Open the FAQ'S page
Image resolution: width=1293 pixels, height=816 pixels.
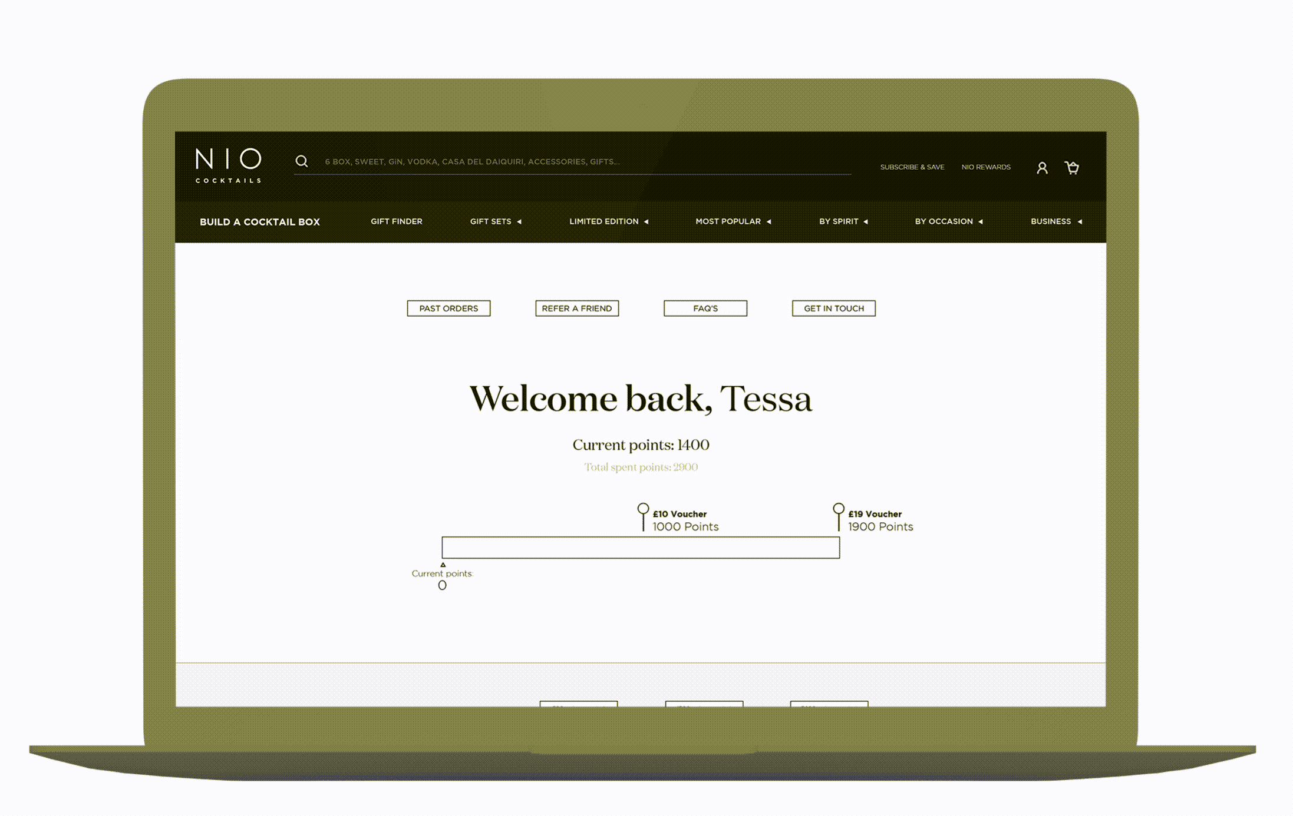click(705, 308)
